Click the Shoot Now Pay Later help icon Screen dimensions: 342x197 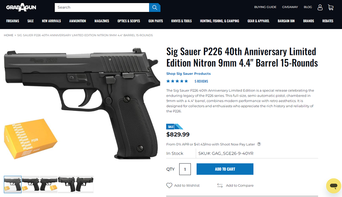pos(259,144)
